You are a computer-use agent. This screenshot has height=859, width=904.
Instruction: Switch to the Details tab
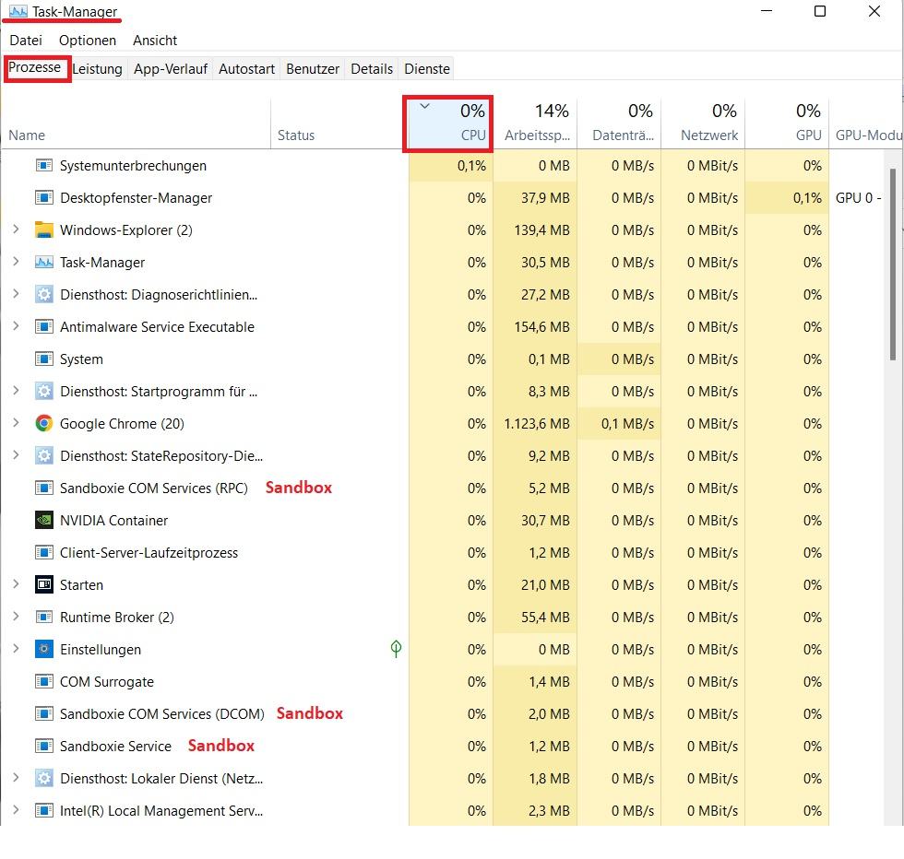(x=372, y=69)
